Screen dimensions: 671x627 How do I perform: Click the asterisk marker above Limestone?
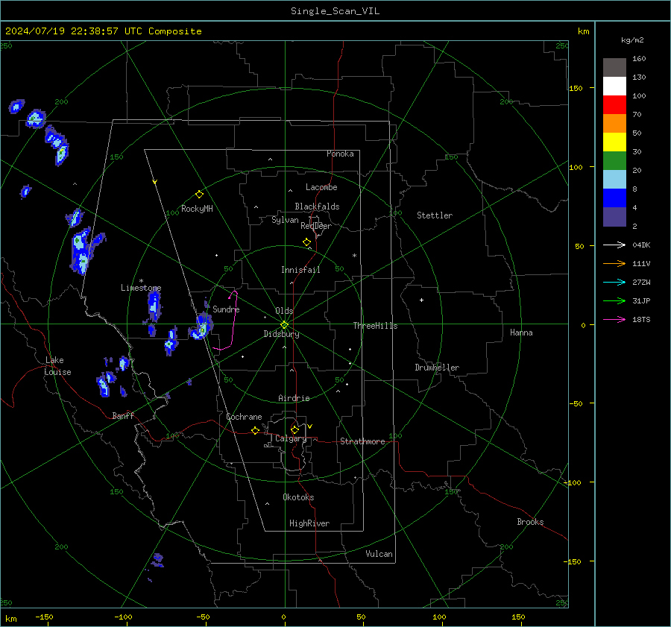click(141, 281)
